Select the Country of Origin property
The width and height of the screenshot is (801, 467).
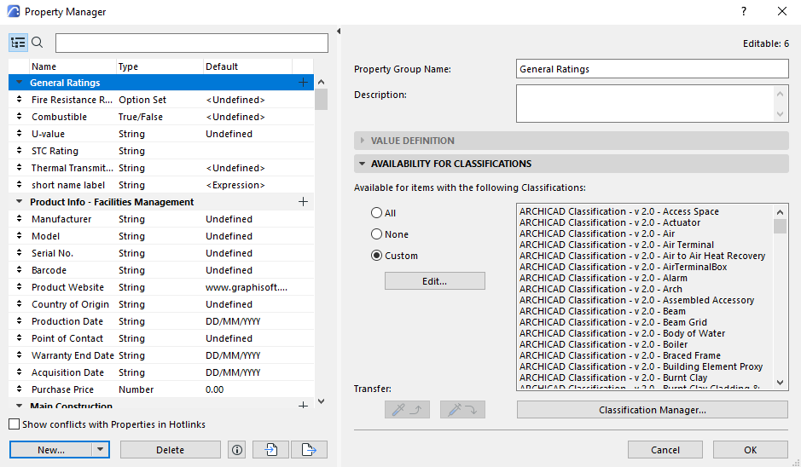pos(161,304)
